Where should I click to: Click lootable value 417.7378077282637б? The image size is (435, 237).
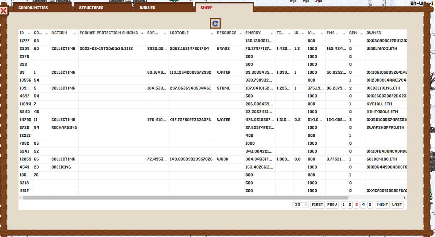point(192,120)
